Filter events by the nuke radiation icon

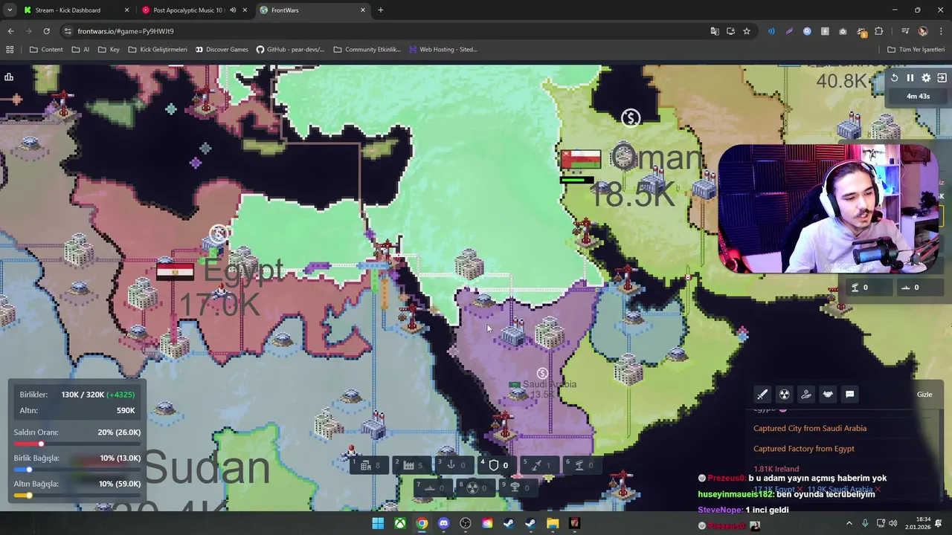tap(784, 395)
